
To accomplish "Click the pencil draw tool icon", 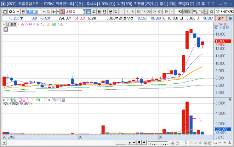I will (200, 143).
